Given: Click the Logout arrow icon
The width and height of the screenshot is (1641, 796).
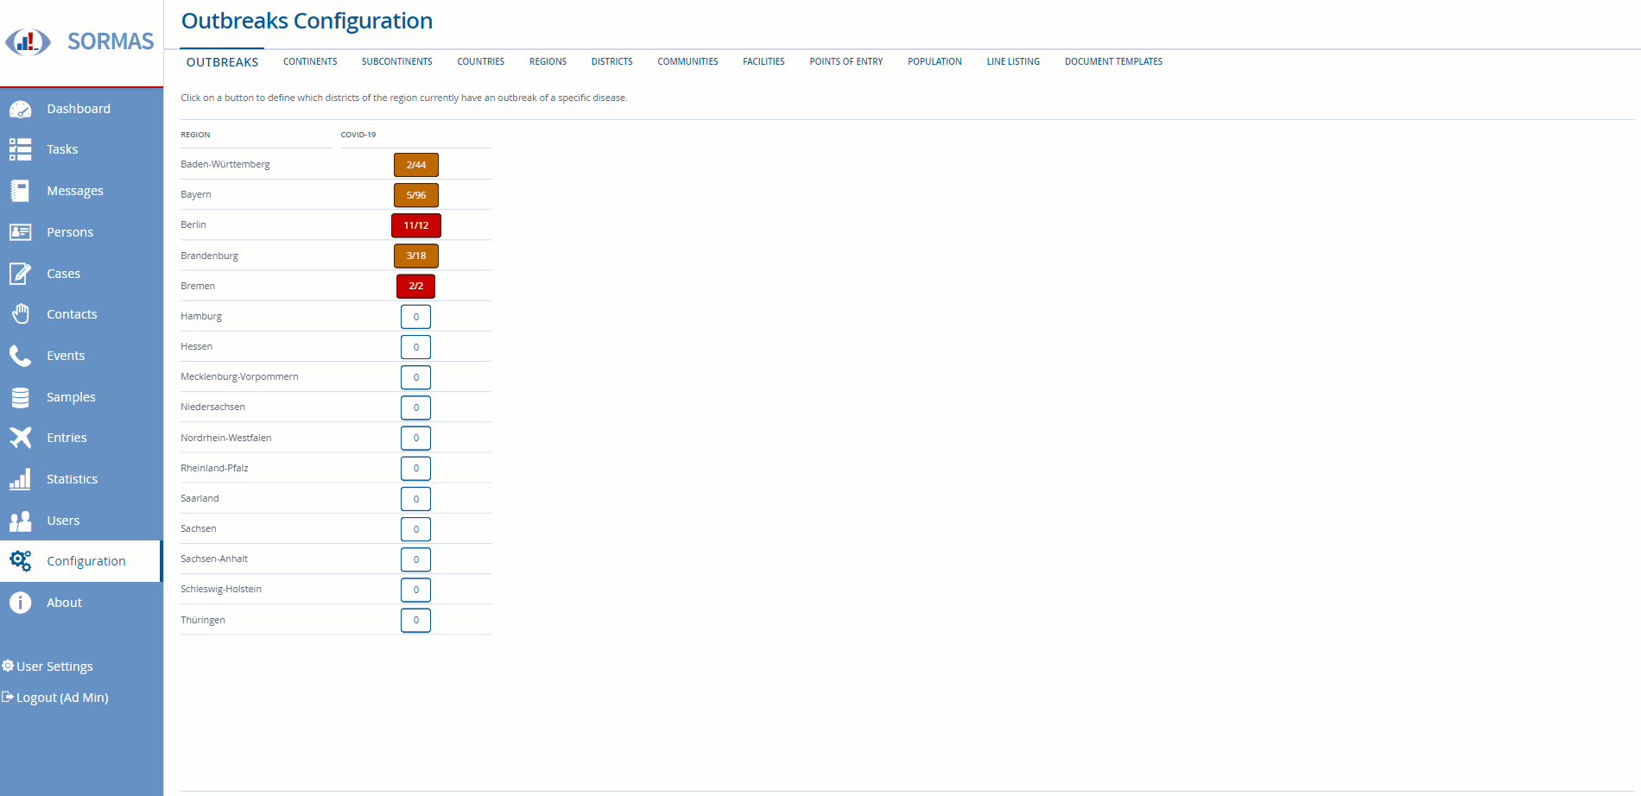Looking at the screenshot, I should click(x=8, y=697).
